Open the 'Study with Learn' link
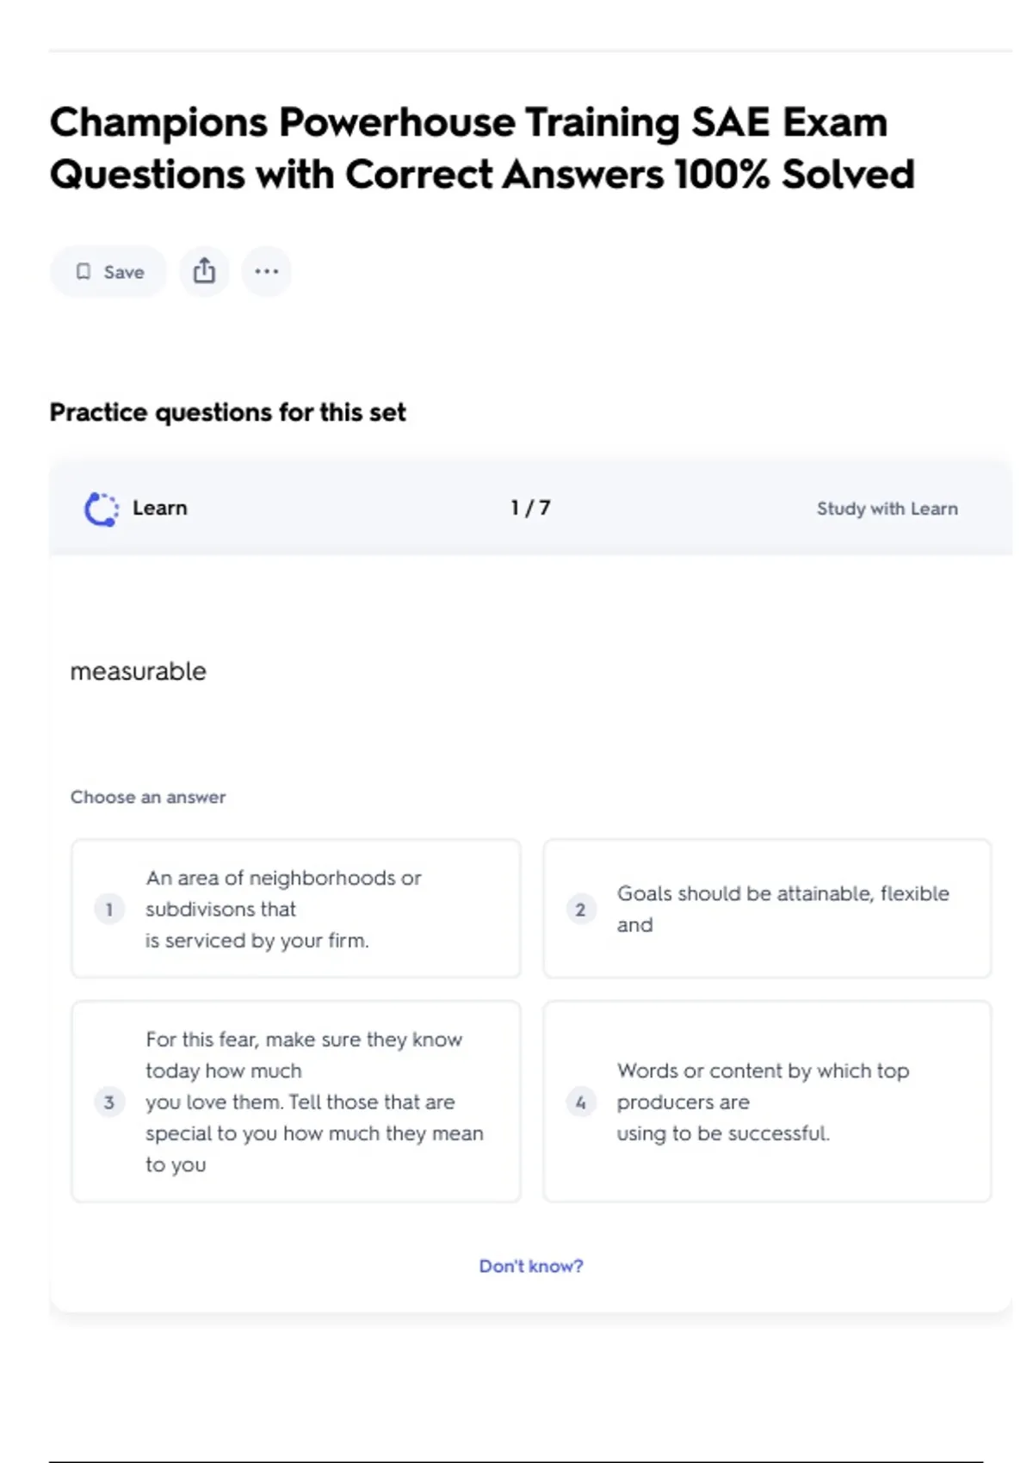The width and height of the screenshot is (1033, 1463). [887, 509]
